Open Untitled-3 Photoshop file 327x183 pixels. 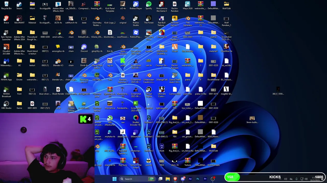coord(149,148)
